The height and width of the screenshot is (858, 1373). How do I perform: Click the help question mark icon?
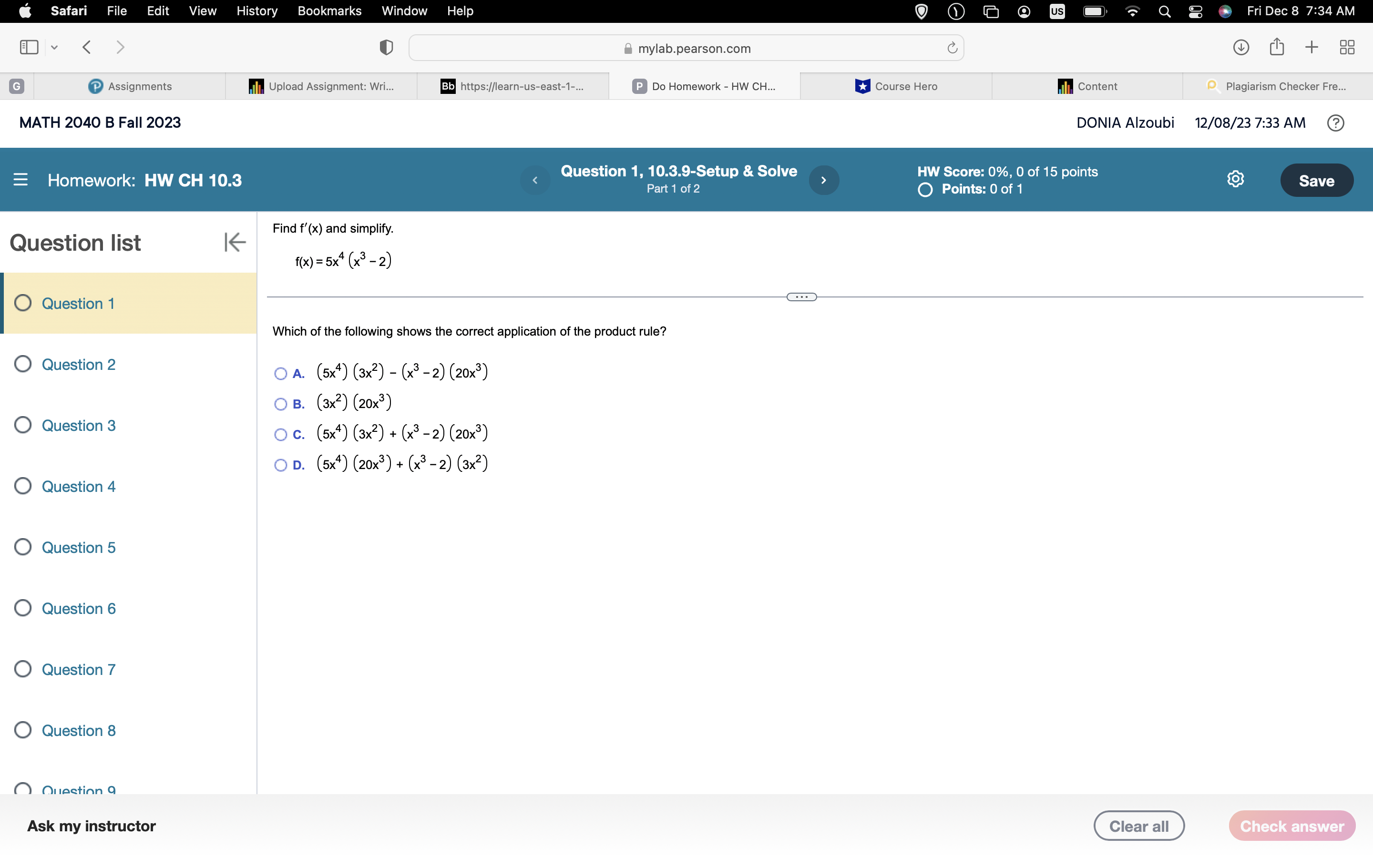tap(1334, 123)
